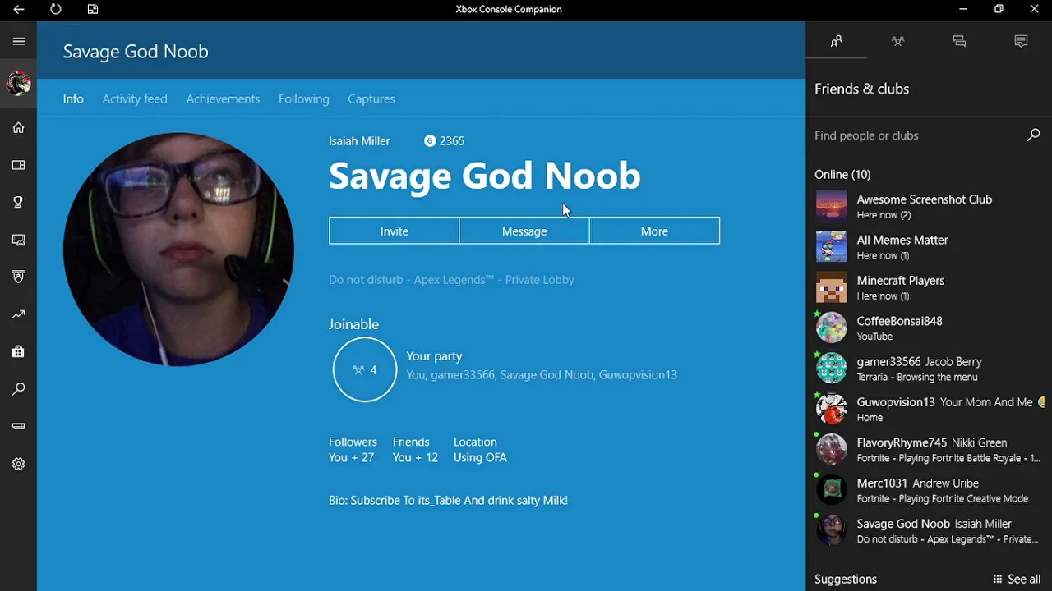Select friend CoffeeBonsai848

(929, 328)
